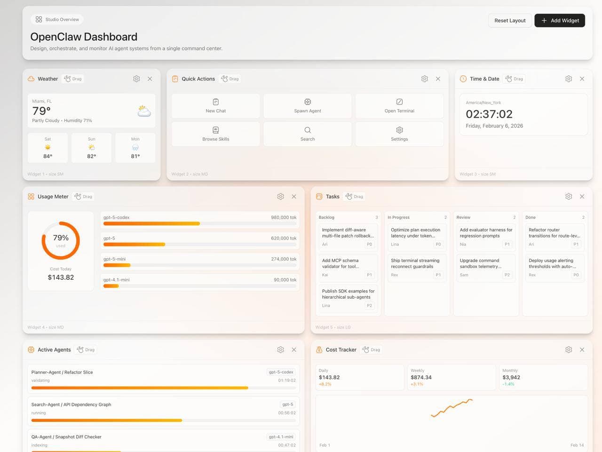Click the Add Widget button
The height and width of the screenshot is (452, 602).
click(560, 20)
